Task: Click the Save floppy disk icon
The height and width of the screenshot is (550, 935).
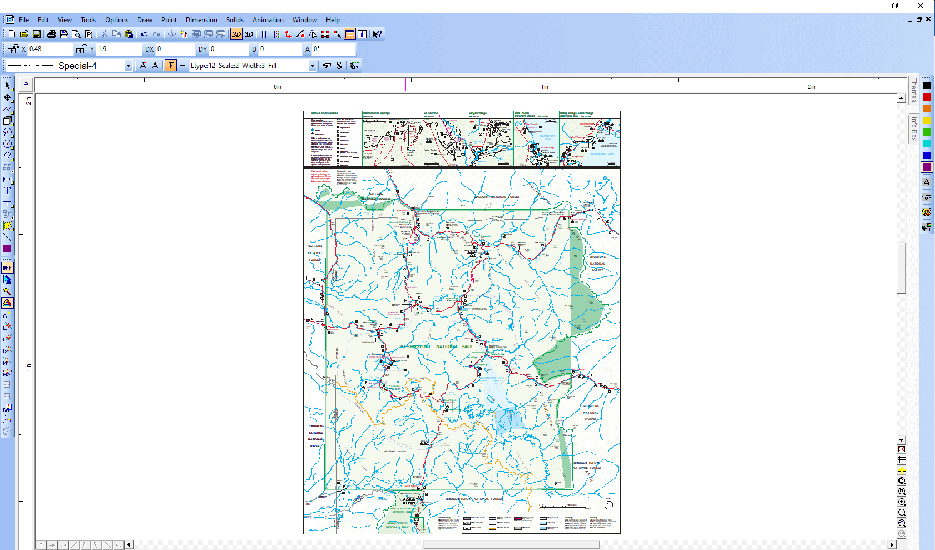Action: pos(37,34)
